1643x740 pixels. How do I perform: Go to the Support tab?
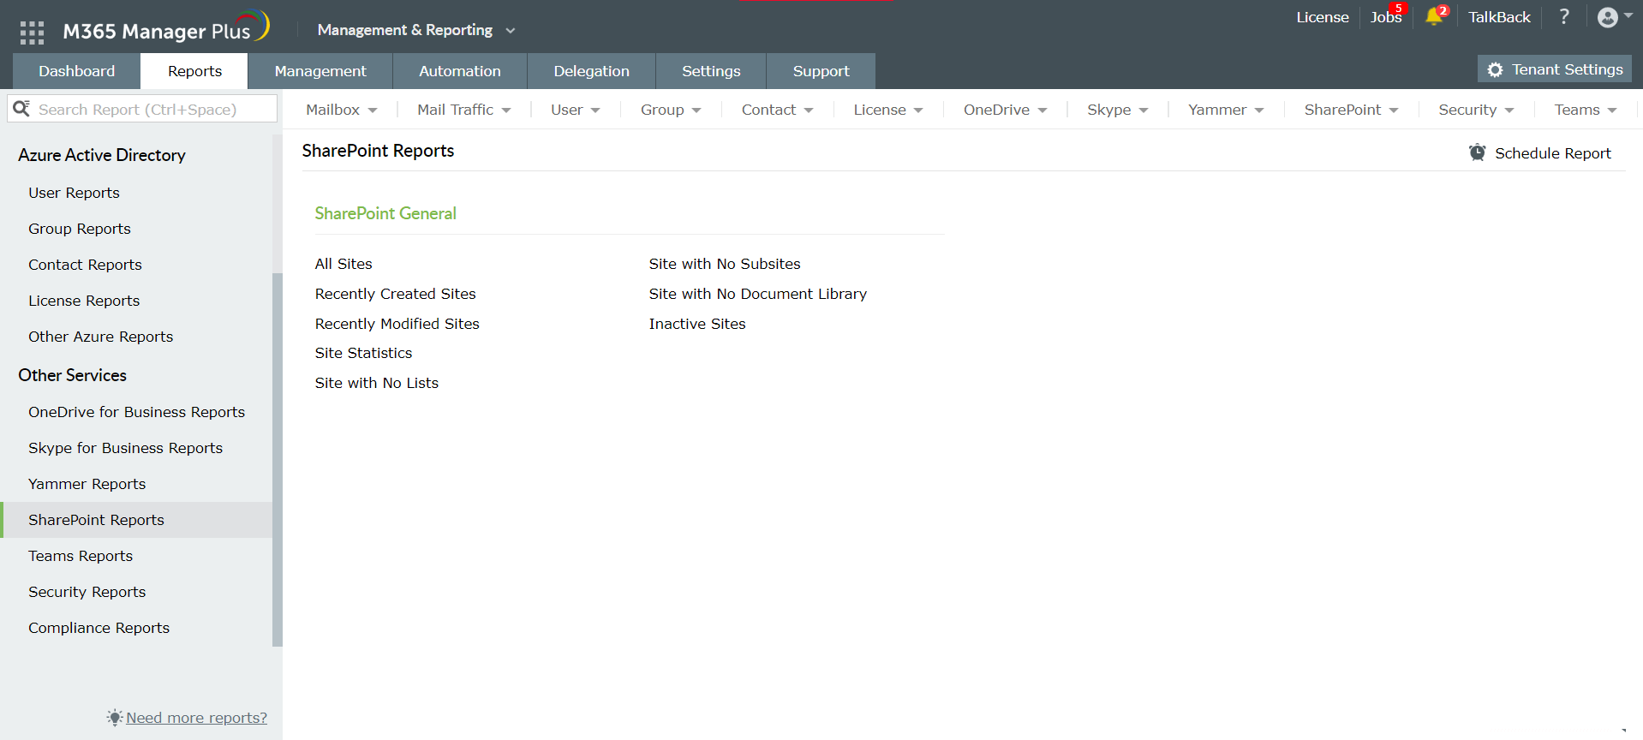[x=821, y=71]
